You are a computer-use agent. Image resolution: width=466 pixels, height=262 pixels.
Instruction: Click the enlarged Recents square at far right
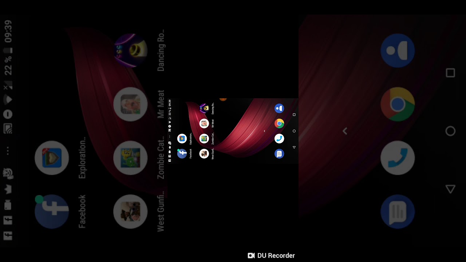point(450,73)
